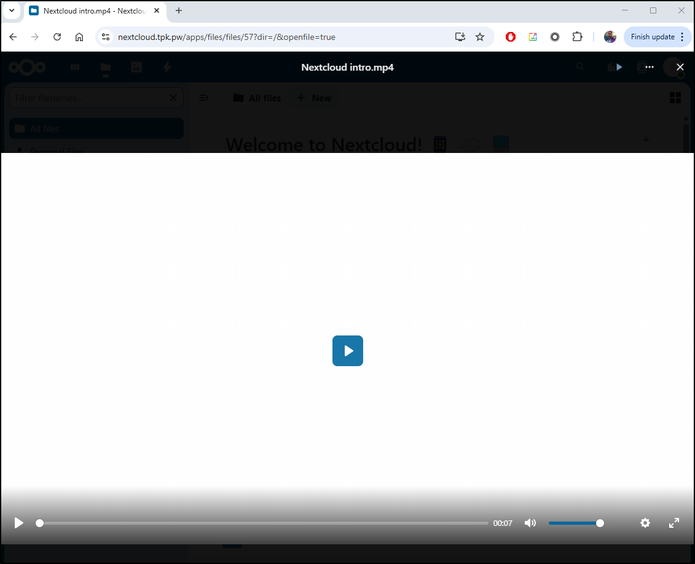This screenshot has width=695, height=564.
Task: Open the colorful image extension icon
Action: pos(533,37)
